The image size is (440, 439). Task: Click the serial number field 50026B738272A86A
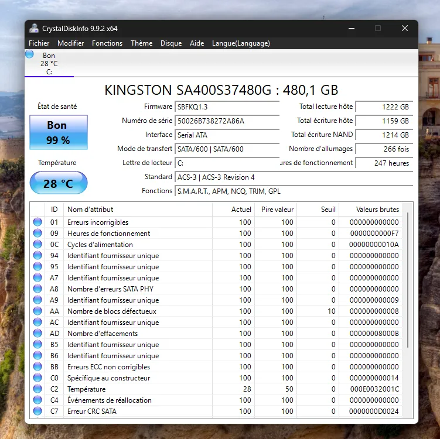[227, 121]
